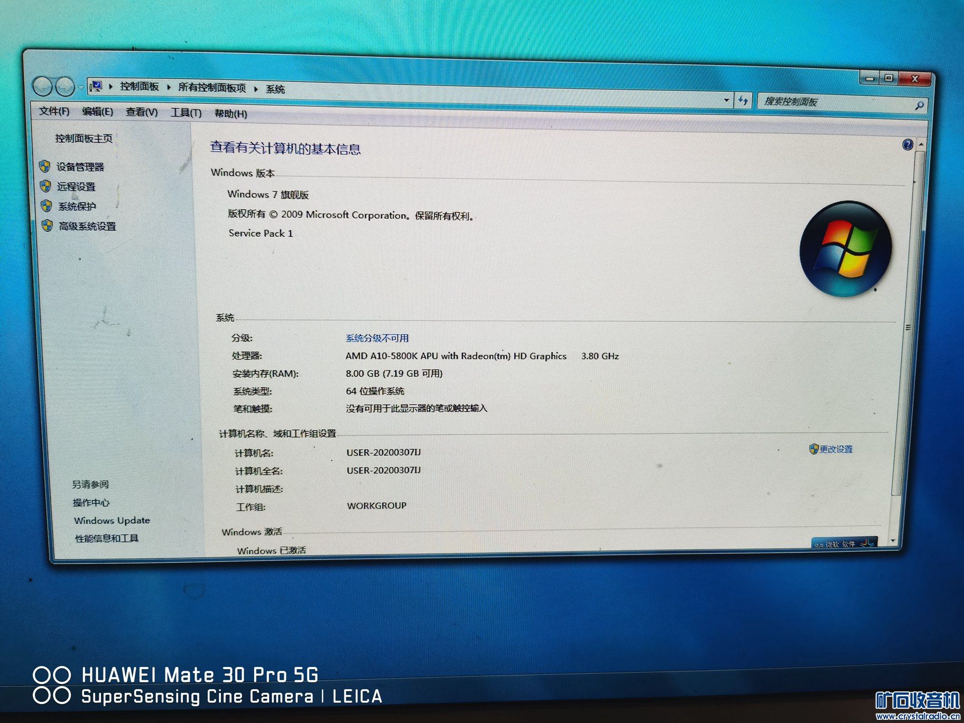Click the refresh button next to address bar
The width and height of the screenshot is (964, 723).
(743, 100)
